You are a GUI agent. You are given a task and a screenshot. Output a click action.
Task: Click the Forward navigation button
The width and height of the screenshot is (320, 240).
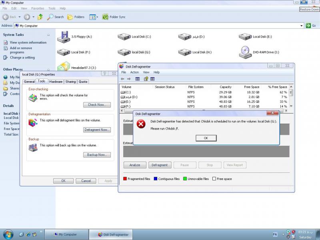(x=27, y=17)
